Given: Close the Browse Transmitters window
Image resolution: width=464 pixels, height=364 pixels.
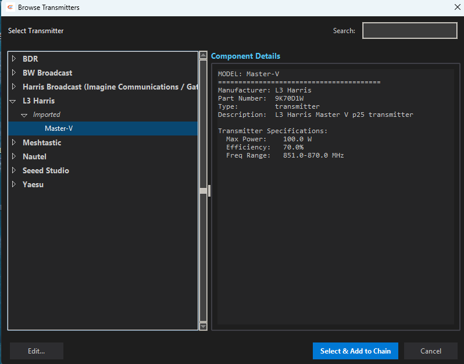Looking at the screenshot, I should tap(457, 7).
